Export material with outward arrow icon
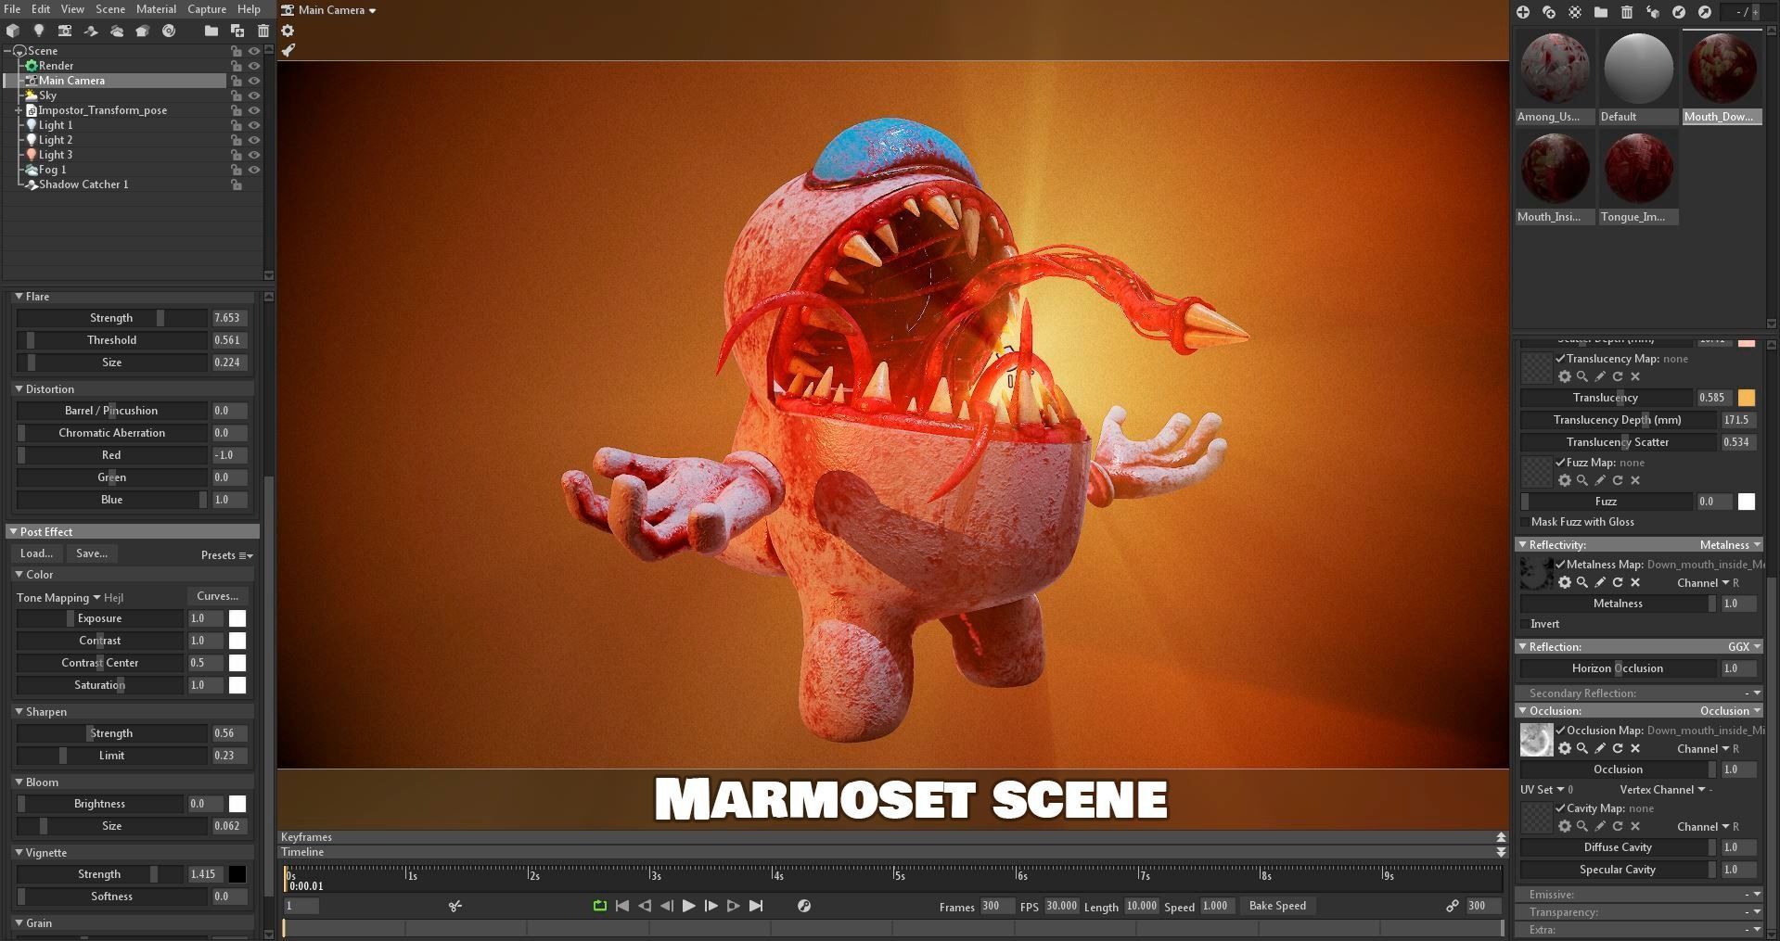 [1705, 12]
